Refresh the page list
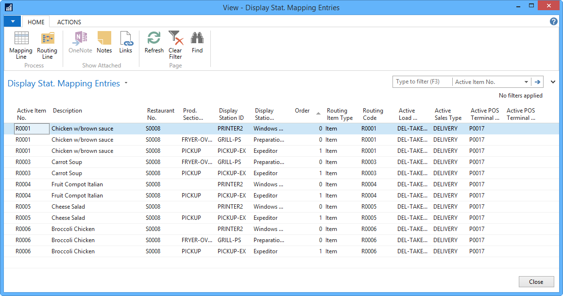Viewport: 563px width, 296px height. (x=154, y=39)
